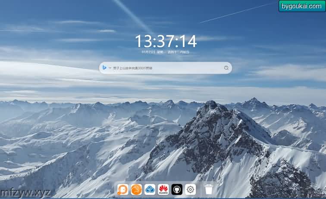Image resolution: width=326 pixels, height=199 pixels.
Task: Open the orange chat bubble app in dock
Action: pyautogui.click(x=123, y=190)
